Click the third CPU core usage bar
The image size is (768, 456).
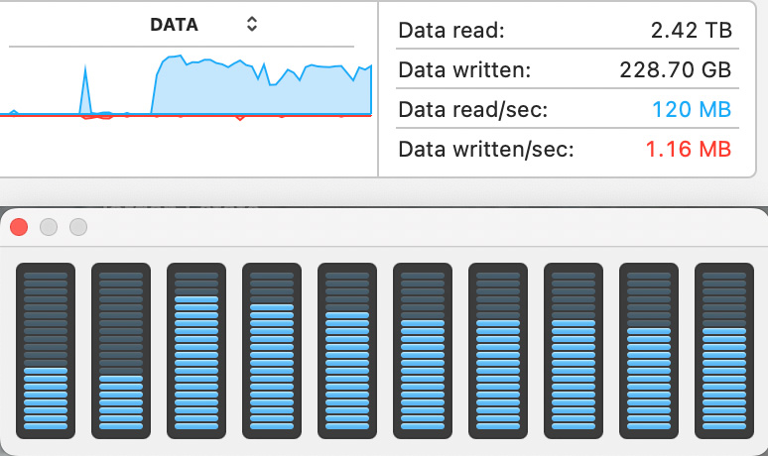pos(196,351)
